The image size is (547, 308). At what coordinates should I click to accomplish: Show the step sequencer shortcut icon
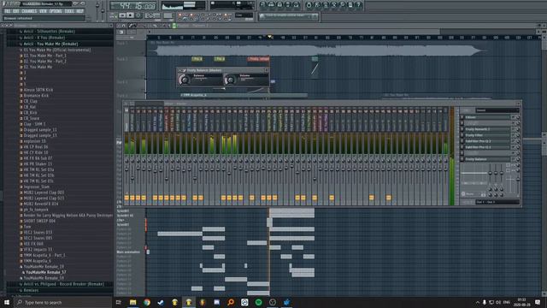[x=271, y=5]
